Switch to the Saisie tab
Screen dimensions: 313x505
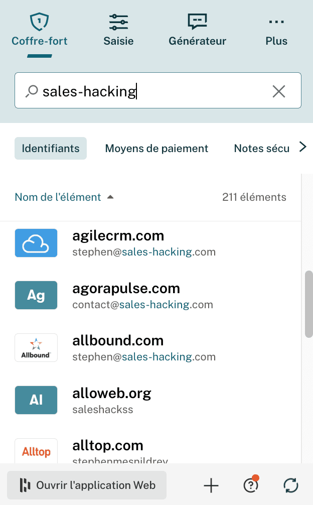tap(118, 29)
